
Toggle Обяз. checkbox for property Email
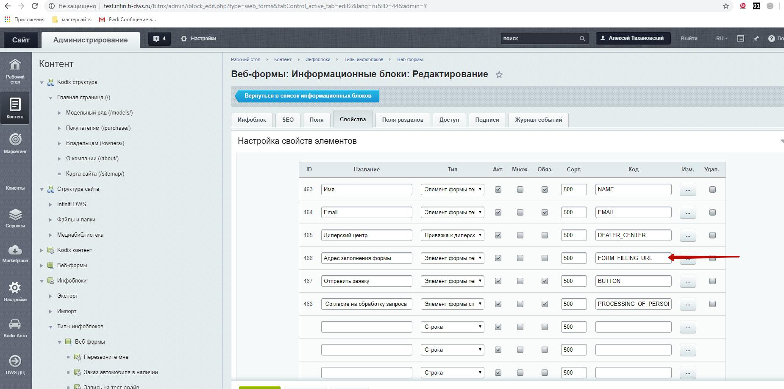[x=545, y=213]
